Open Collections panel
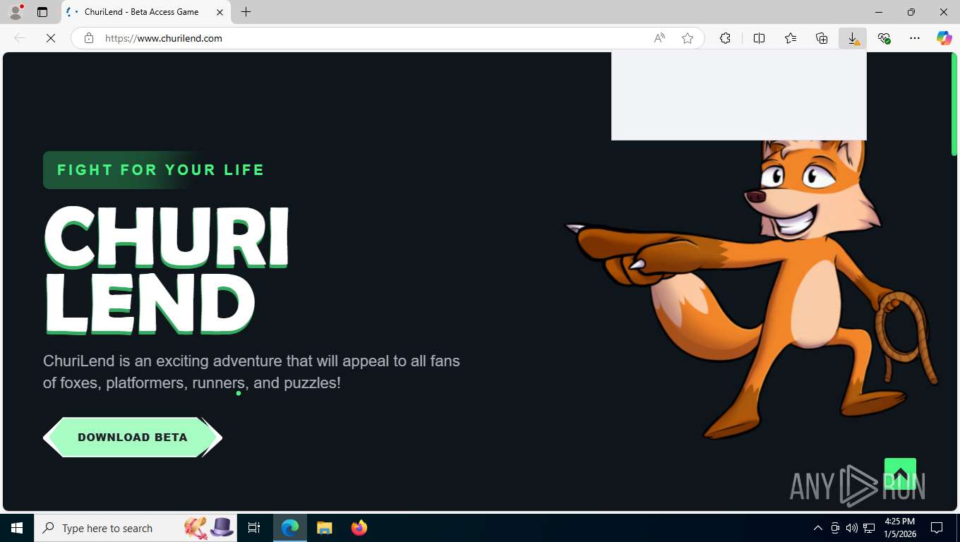This screenshot has height=542, width=960. pos(822,38)
